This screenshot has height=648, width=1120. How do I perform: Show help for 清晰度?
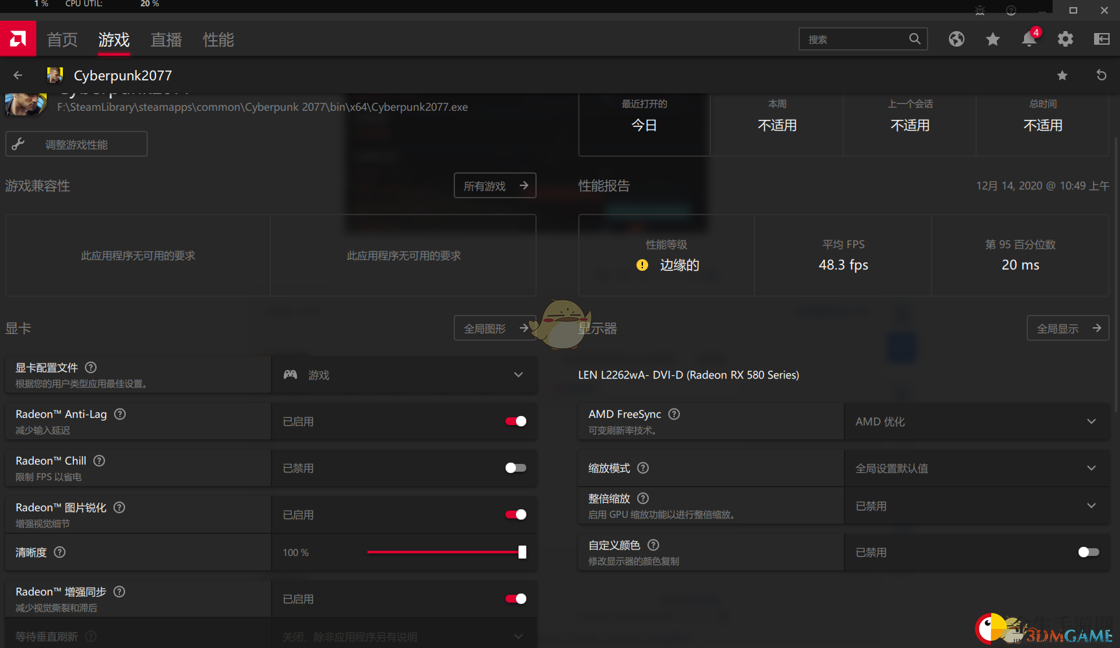tap(60, 552)
